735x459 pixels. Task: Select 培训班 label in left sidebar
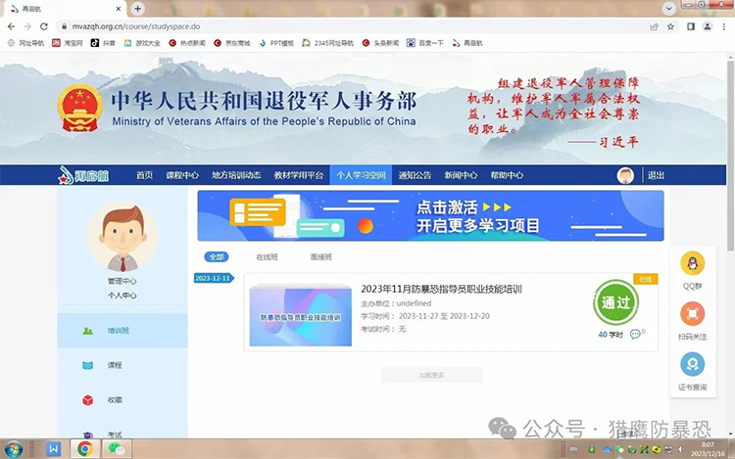tap(119, 331)
